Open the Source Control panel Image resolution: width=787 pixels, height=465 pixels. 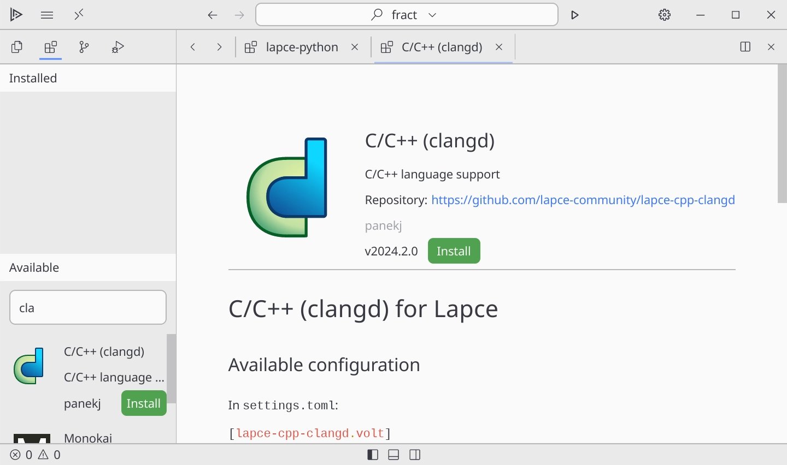tap(84, 47)
